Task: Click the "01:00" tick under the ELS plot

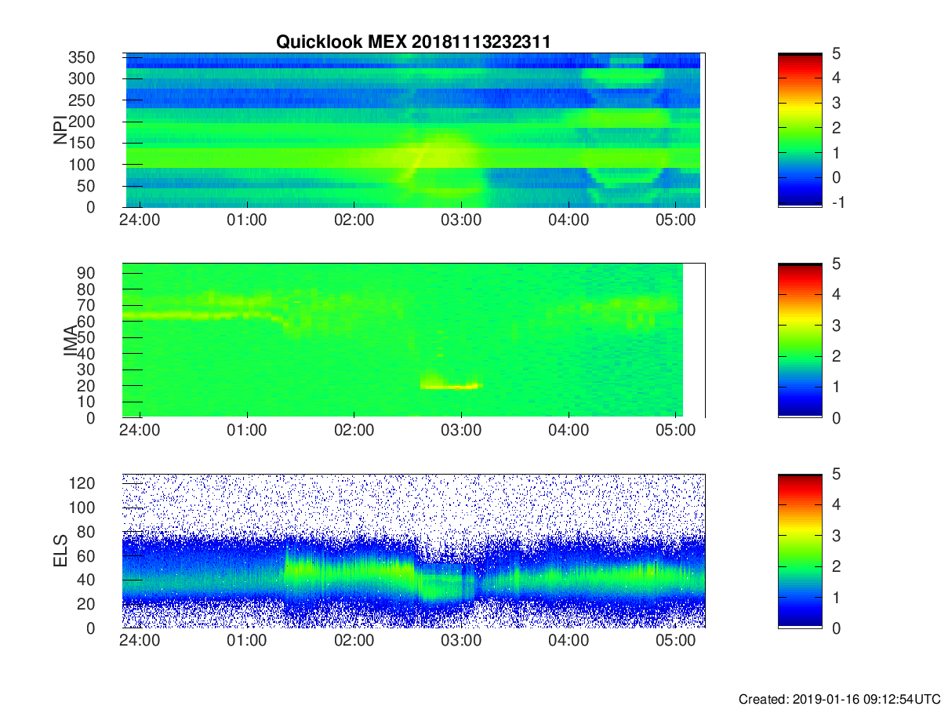Action: click(x=247, y=640)
